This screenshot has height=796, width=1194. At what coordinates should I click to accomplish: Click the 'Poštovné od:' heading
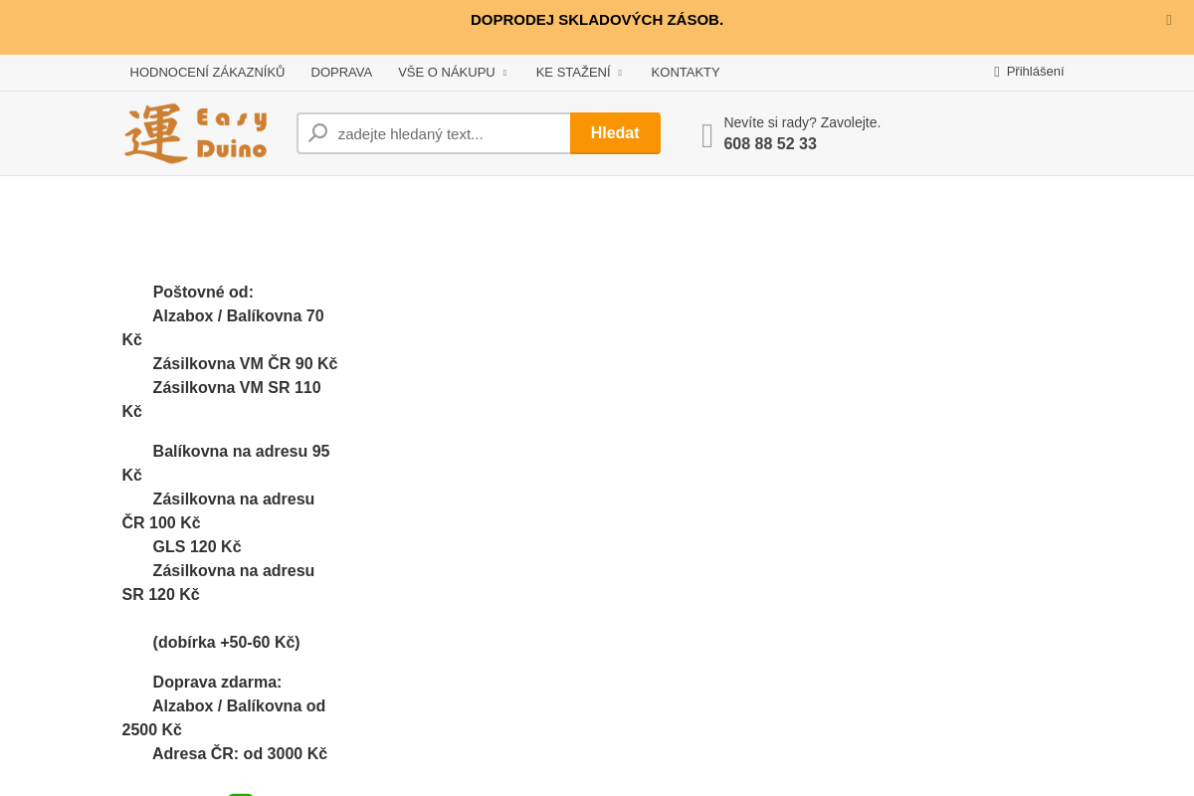pos(203,293)
